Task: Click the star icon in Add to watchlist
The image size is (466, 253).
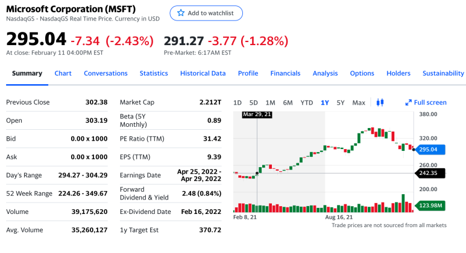Action: coord(181,13)
